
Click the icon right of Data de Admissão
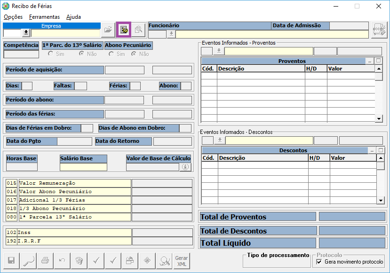click(x=379, y=30)
